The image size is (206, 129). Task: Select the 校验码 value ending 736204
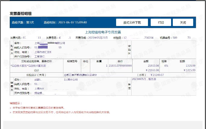[139, 38]
